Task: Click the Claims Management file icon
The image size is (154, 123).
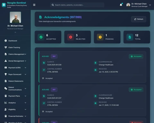Action: pos(6,54)
